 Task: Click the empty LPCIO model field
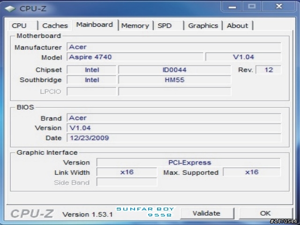pyautogui.click(x=174, y=91)
